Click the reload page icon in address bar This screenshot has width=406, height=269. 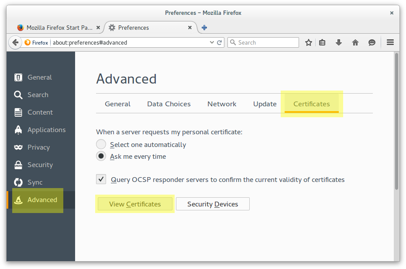pos(219,42)
